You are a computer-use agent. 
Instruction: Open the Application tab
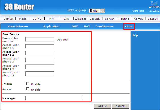51,26
